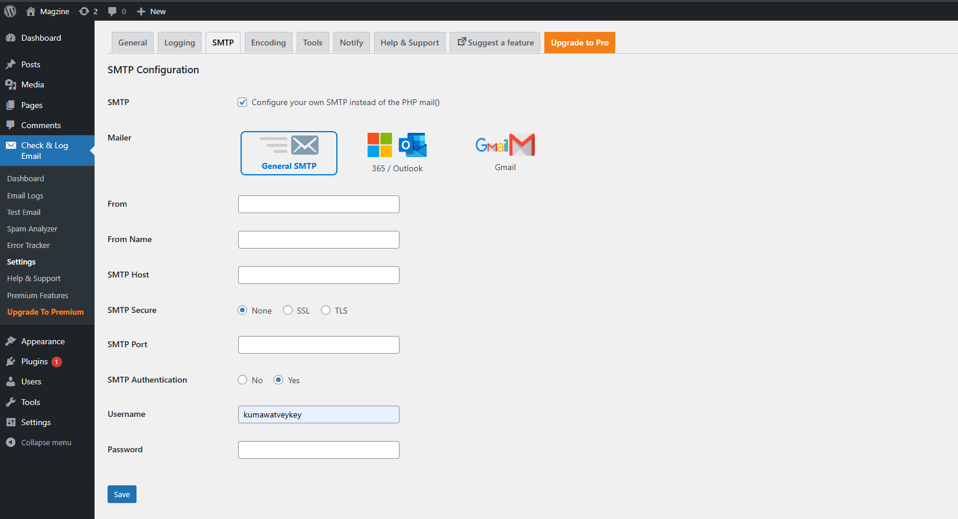This screenshot has height=519, width=958.
Task: Open Suggest a feature tab
Action: tap(495, 43)
